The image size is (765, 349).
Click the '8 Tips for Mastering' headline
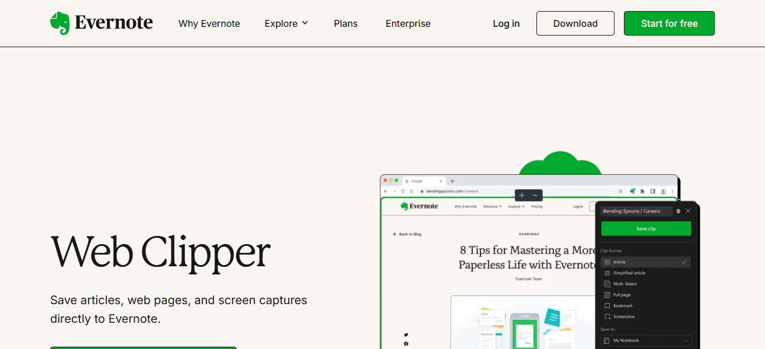[528, 257]
